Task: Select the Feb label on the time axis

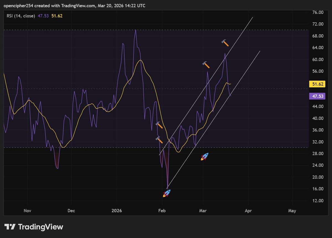Action: click(x=162, y=211)
